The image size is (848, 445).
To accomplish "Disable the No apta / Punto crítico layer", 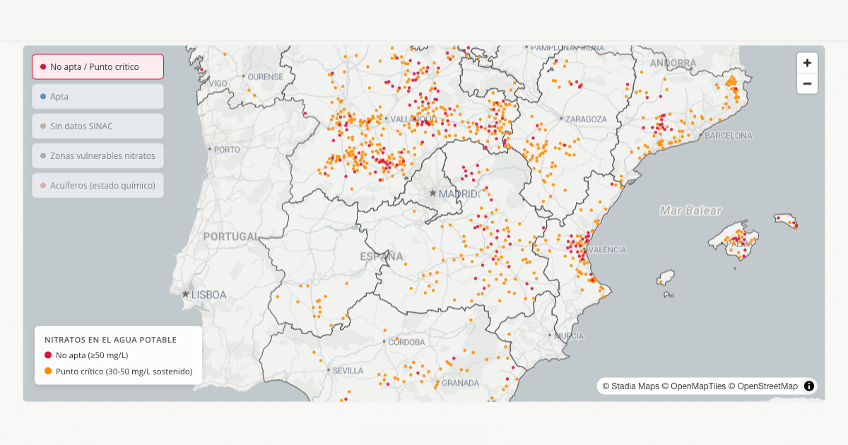I will (x=97, y=66).
